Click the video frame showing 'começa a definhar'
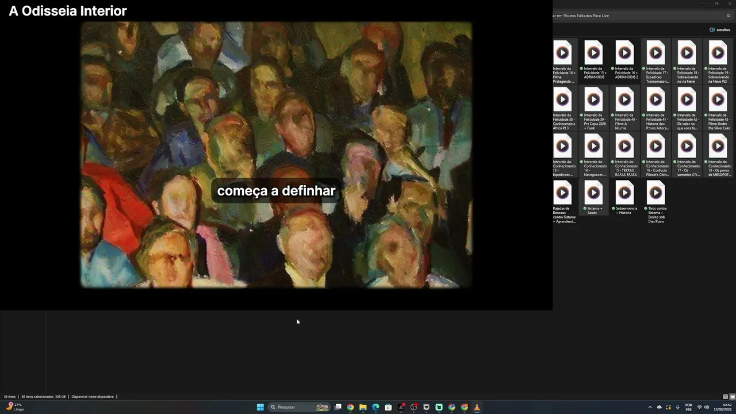736x414 pixels. [276, 155]
